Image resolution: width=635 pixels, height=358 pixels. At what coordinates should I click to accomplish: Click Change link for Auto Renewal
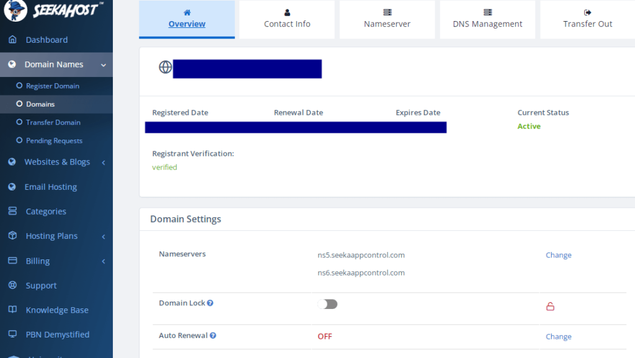tap(559, 336)
